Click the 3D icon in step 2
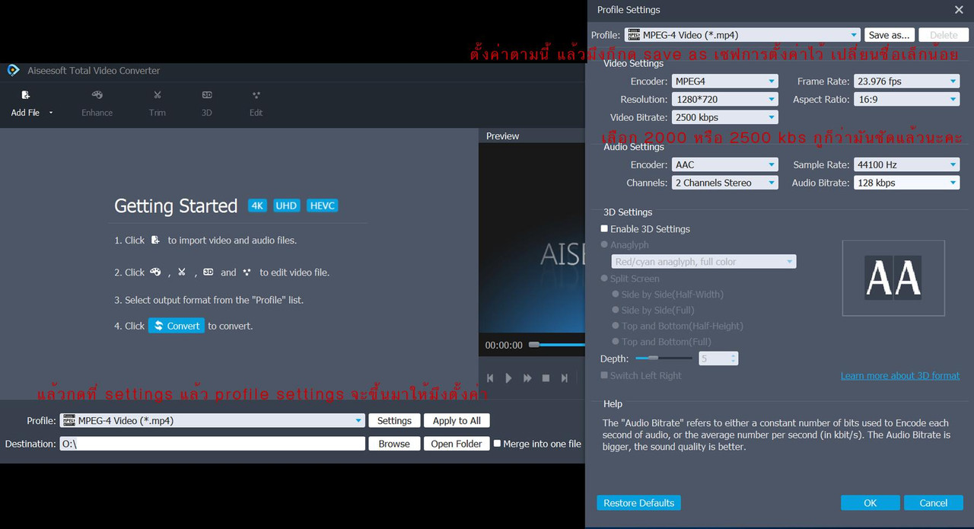 tap(208, 272)
